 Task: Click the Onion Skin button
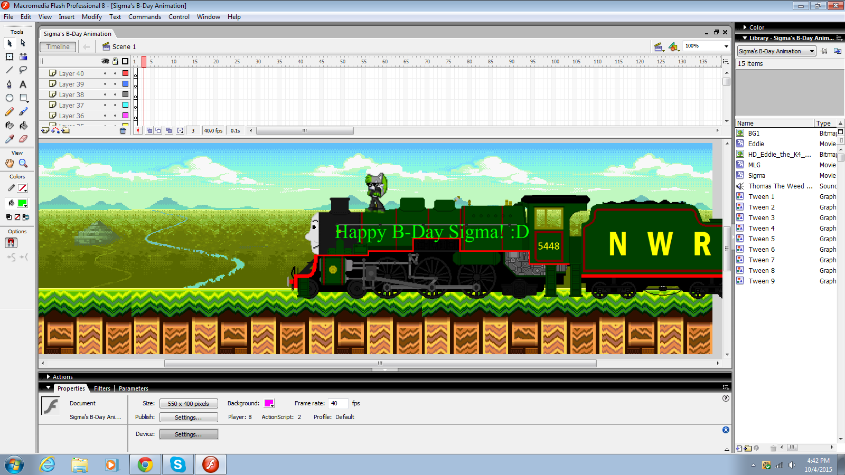(x=149, y=130)
